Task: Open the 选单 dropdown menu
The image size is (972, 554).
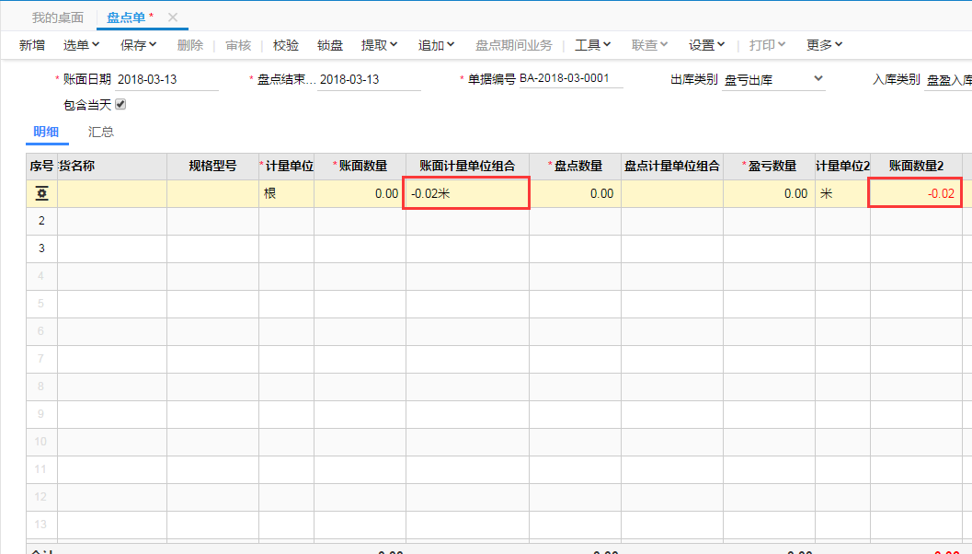Action: 81,45
